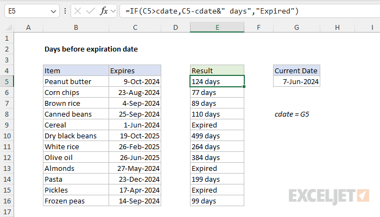Click the 1-Jun-2024 expiry date cell

point(135,125)
